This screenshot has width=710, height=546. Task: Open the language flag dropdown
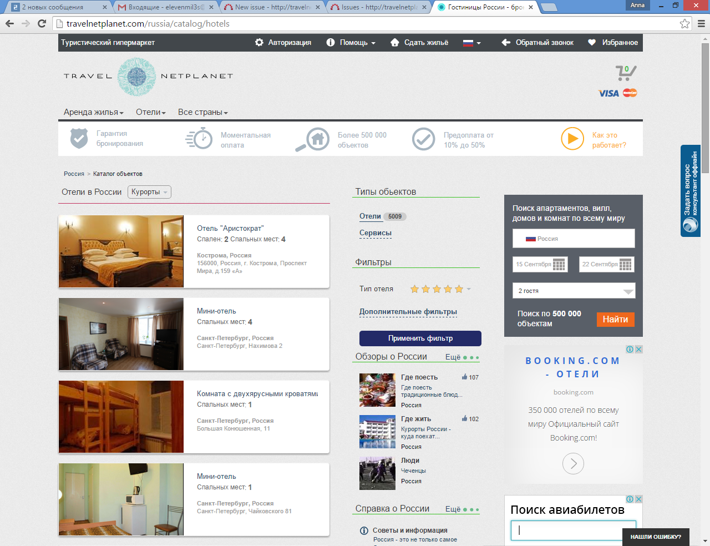coord(472,43)
